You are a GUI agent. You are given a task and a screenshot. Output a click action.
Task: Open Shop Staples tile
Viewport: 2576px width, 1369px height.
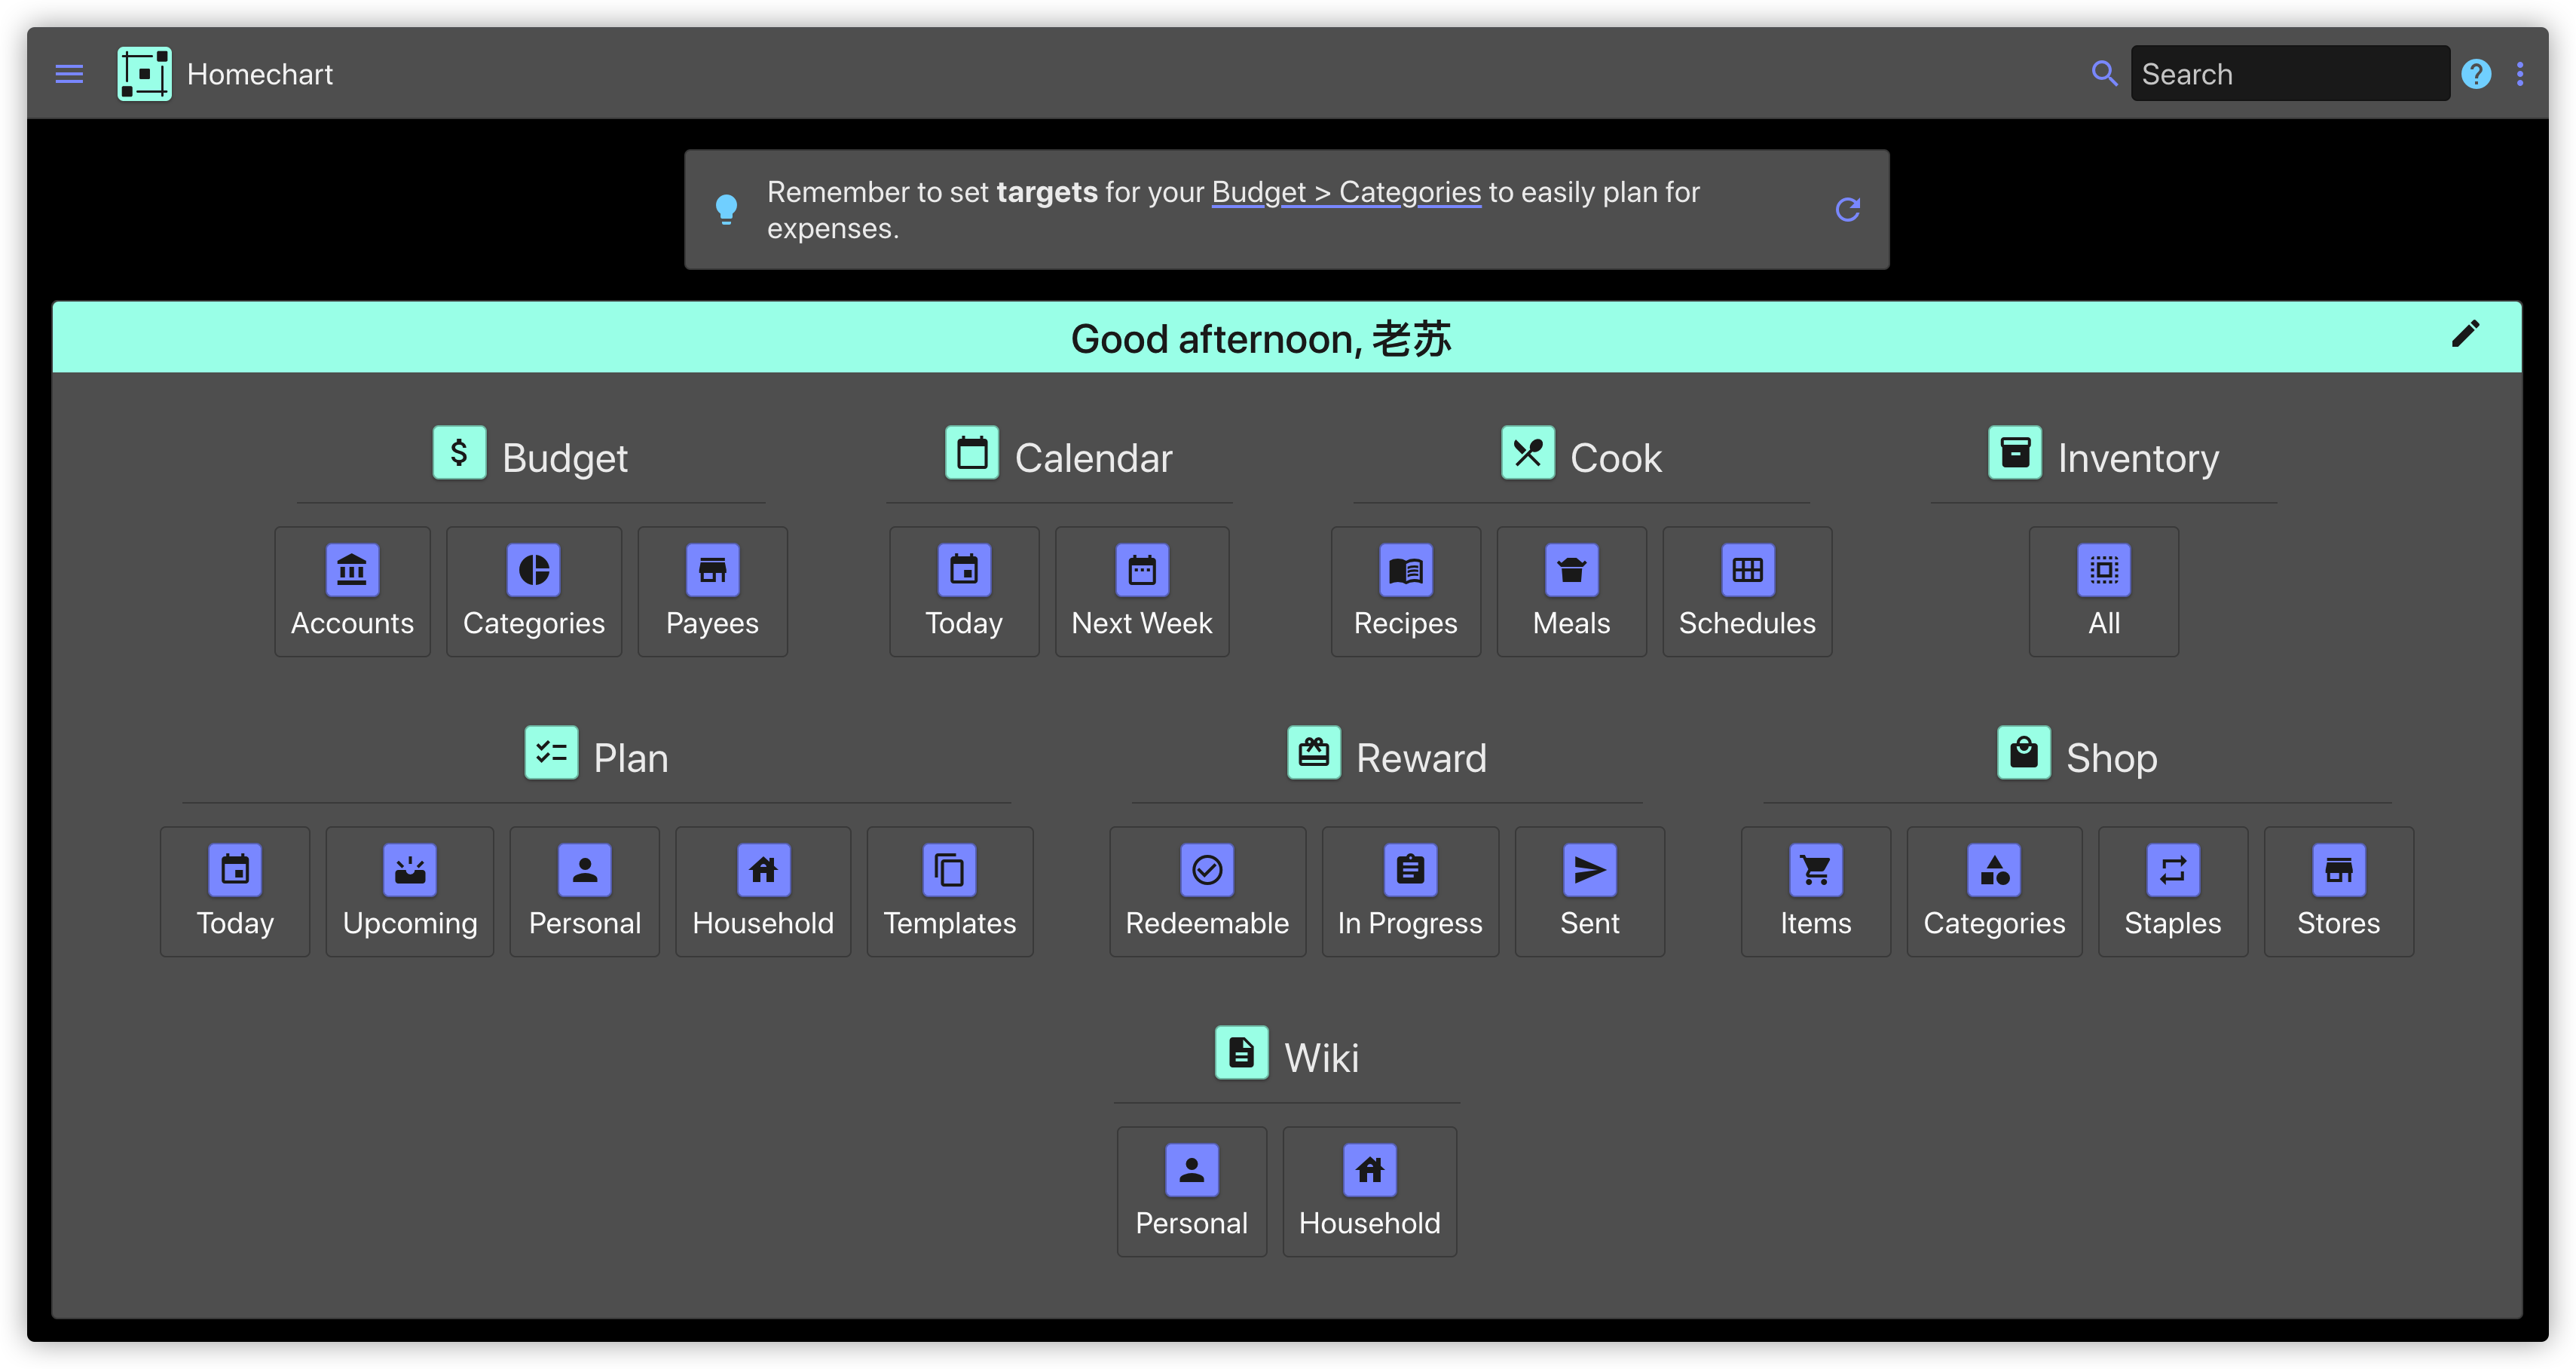2172,892
